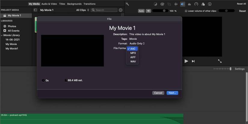Enable Lower volume of other clips checkbox
This screenshot has width=248, height=124.
tap(186, 11)
